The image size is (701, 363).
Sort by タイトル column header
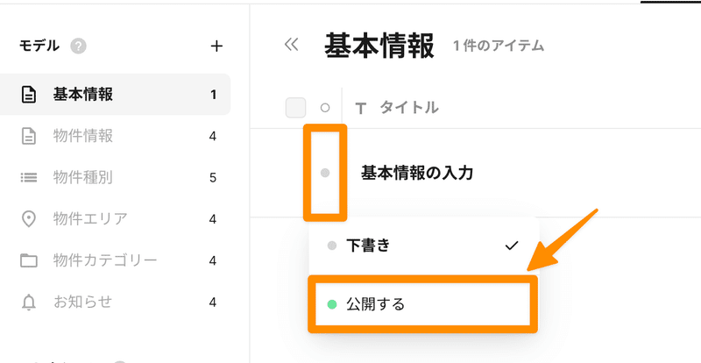408,108
